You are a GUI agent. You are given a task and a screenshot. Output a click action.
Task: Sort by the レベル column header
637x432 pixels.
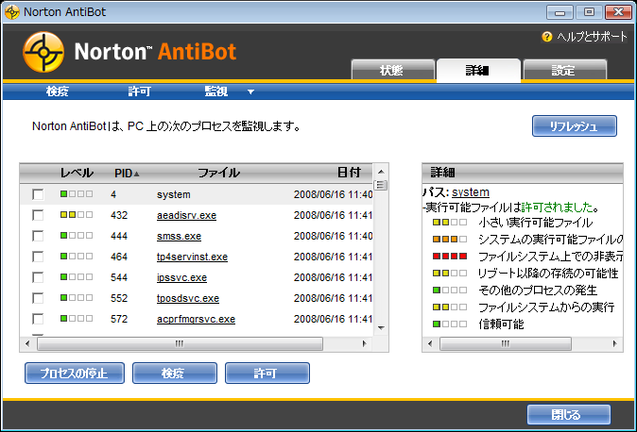(77, 173)
